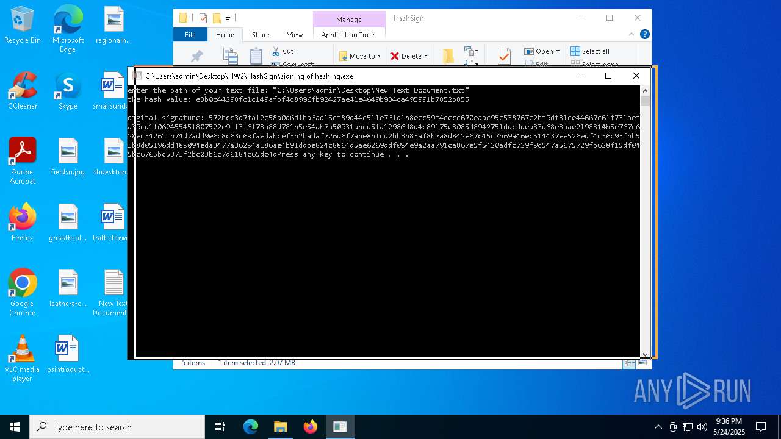Open the Open dropdown in Explorer ribbon
This screenshot has width=781, height=439.
(542, 51)
